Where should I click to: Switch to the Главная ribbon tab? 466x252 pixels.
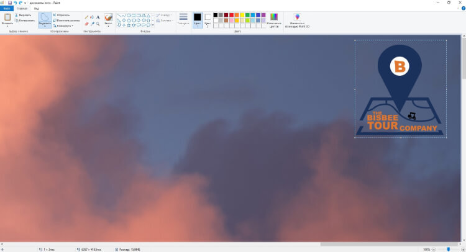[22, 9]
